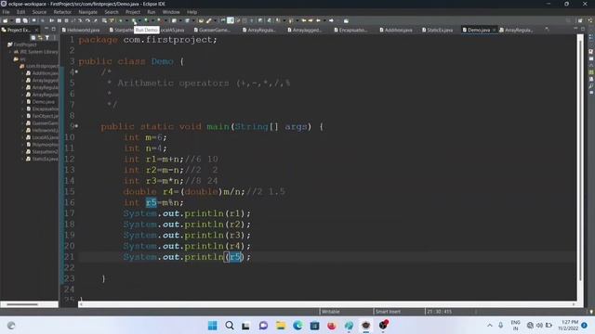Click the Terminate stop icon in toolbar
This screenshot has width=595, height=334.
point(66,20)
